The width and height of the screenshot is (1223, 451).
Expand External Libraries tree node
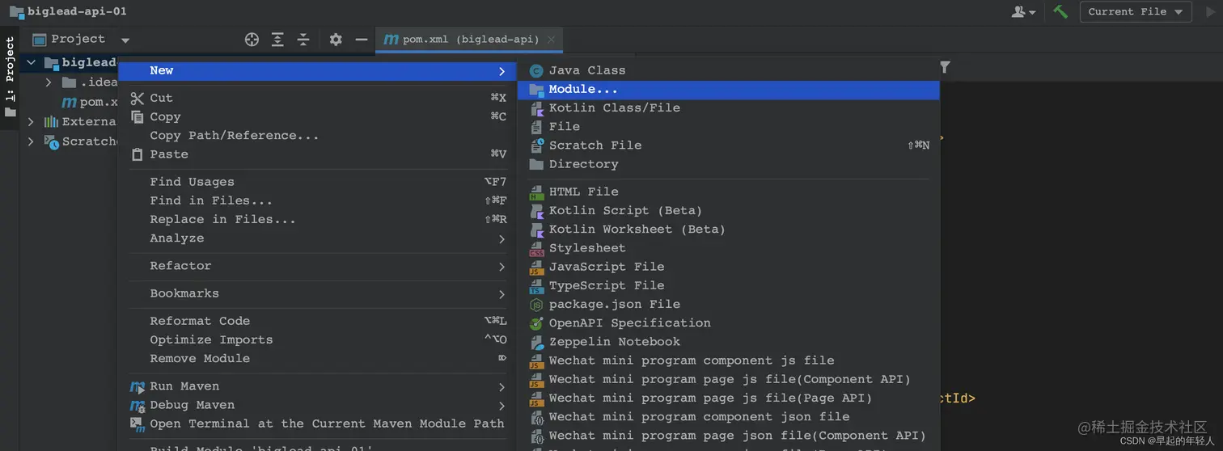coord(32,121)
